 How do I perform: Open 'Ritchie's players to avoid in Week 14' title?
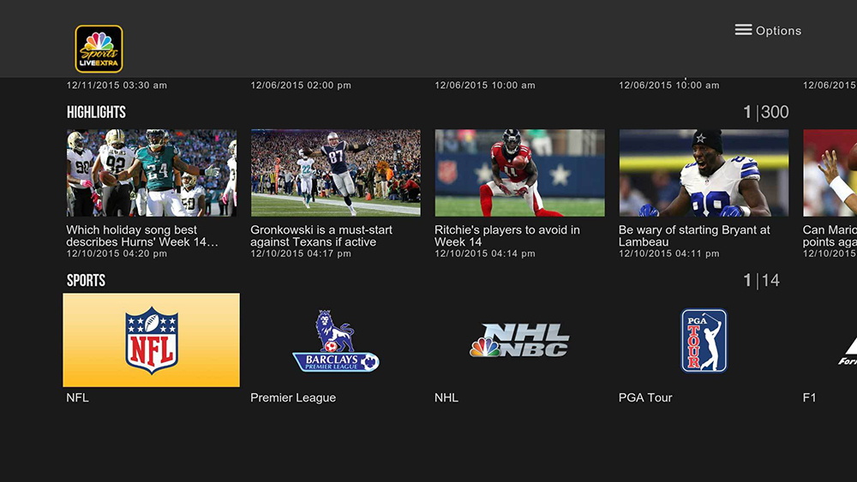tap(507, 235)
